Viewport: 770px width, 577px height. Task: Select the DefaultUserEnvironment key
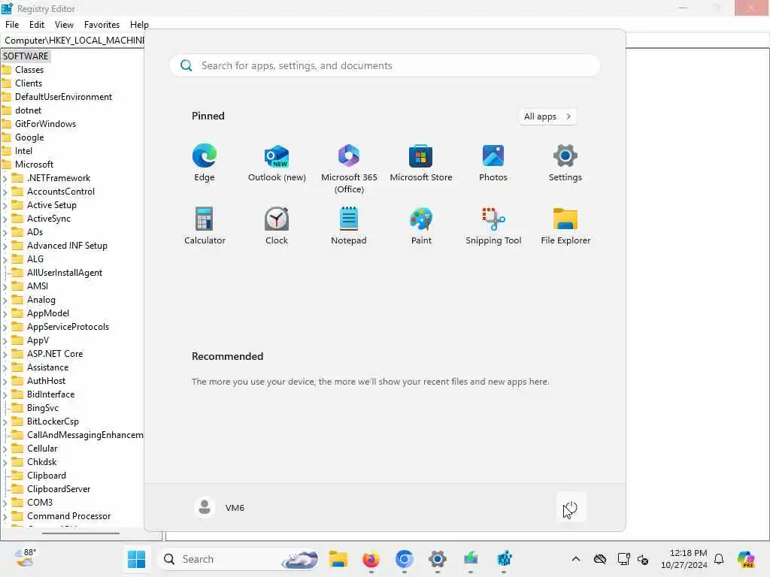(63, 97)
